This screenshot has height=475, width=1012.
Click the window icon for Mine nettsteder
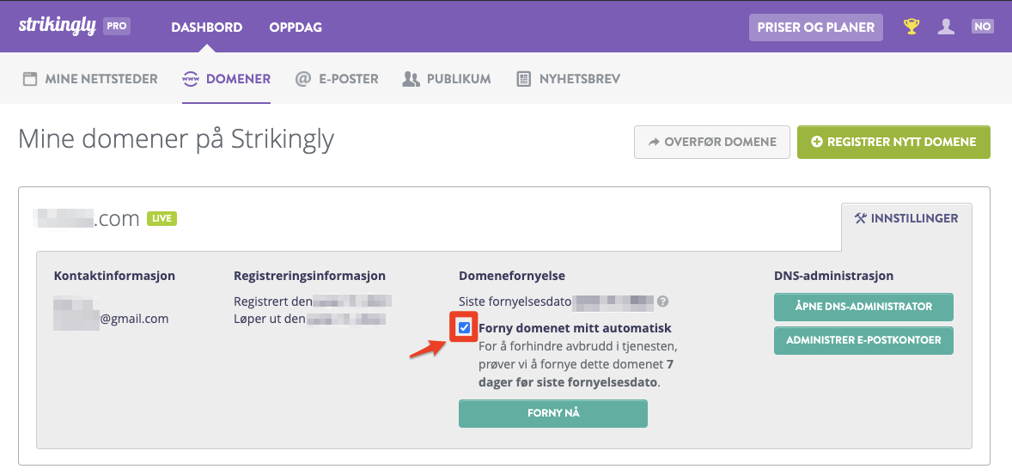click(30, 79)
